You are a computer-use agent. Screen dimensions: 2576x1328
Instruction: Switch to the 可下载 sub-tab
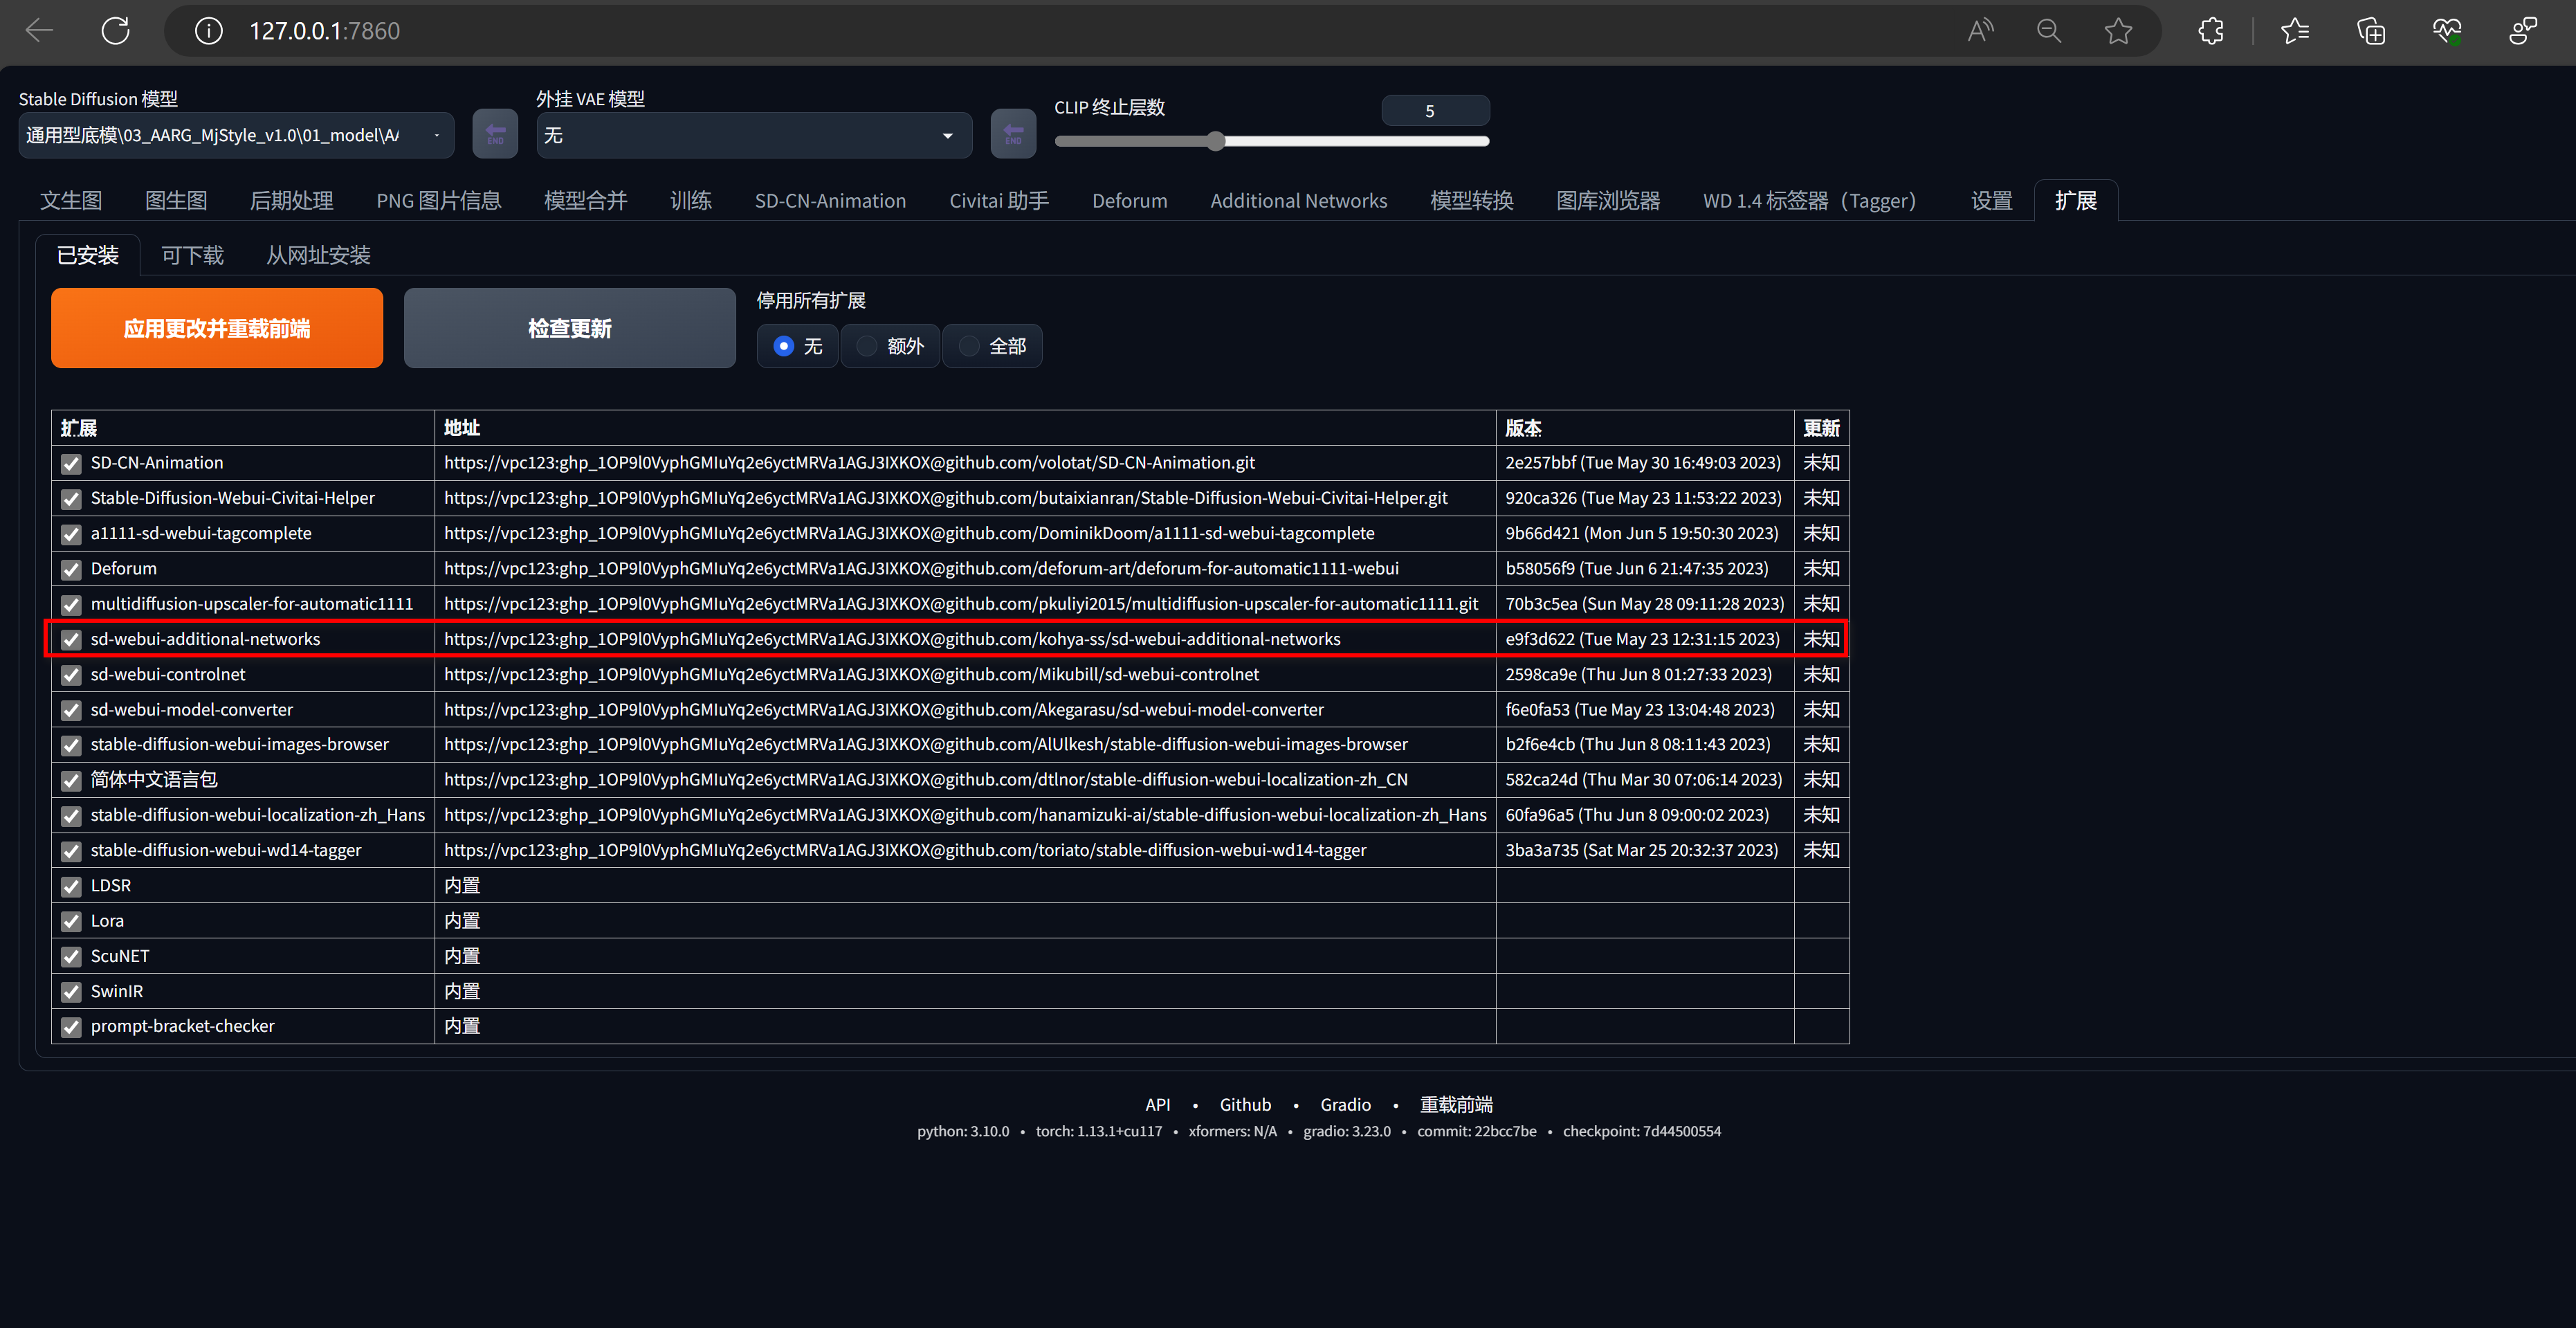pyautogui.click(x=192, y=255)
